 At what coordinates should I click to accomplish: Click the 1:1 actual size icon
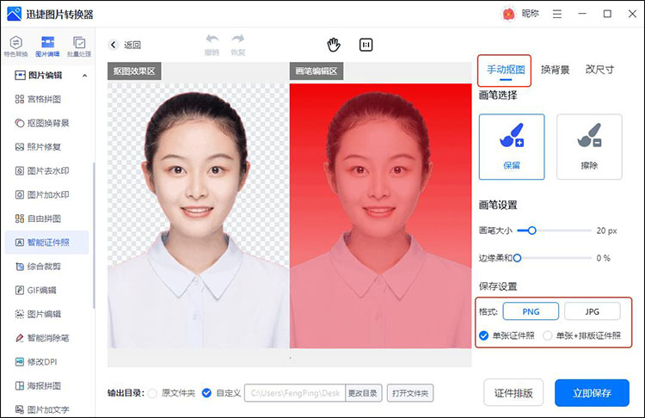(x=366, y=45)
